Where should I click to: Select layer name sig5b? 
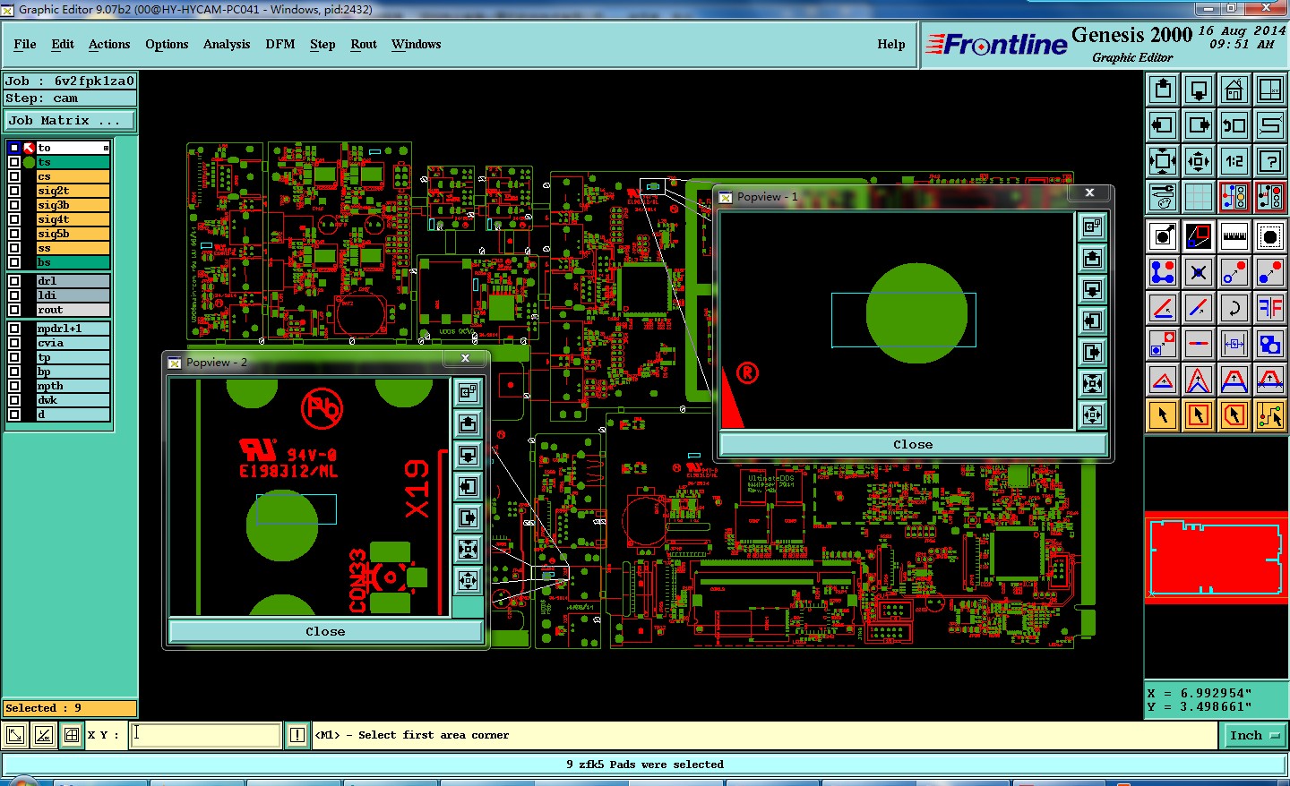[x=73, y=234]
